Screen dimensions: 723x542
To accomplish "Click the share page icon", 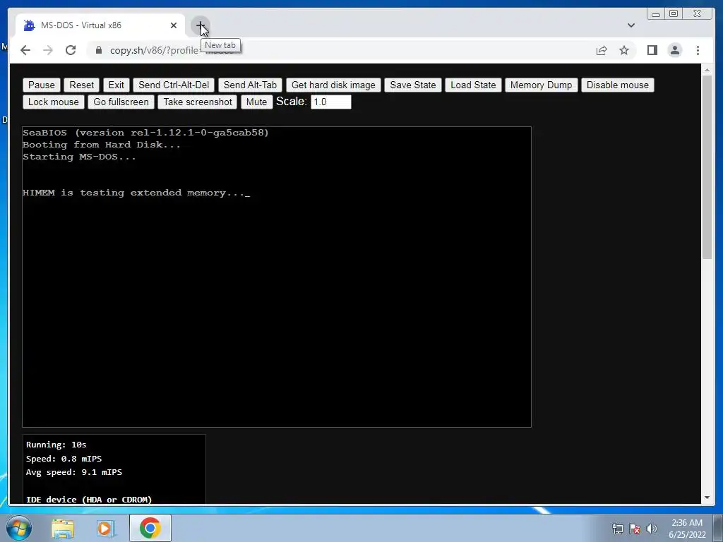I will [x=602, y=50].
